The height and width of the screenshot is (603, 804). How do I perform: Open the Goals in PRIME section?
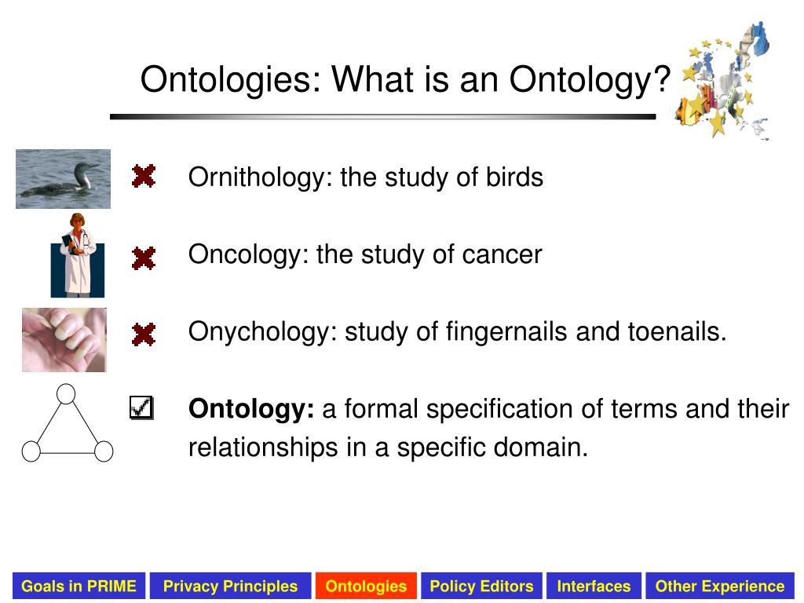coord(79,586)
